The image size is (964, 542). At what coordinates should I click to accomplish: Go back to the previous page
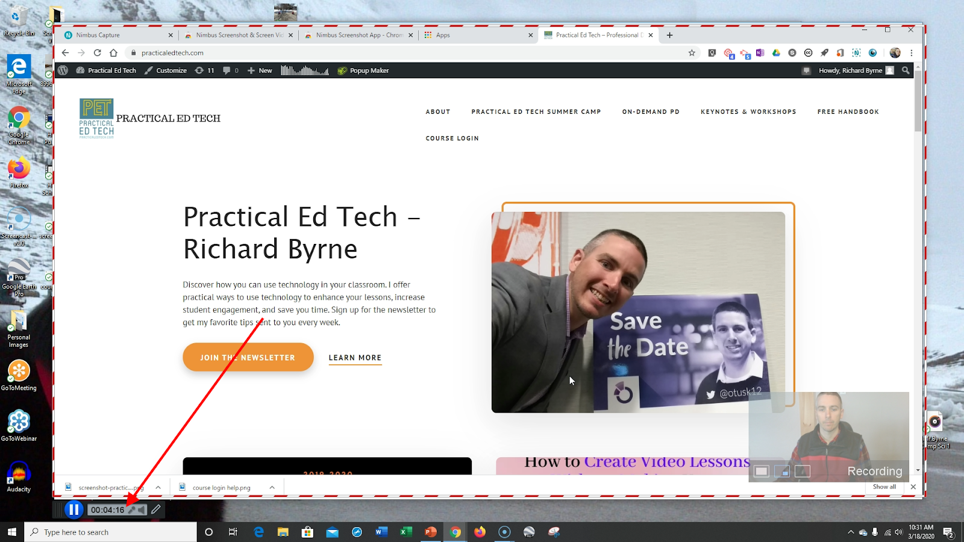click(65, 53)
